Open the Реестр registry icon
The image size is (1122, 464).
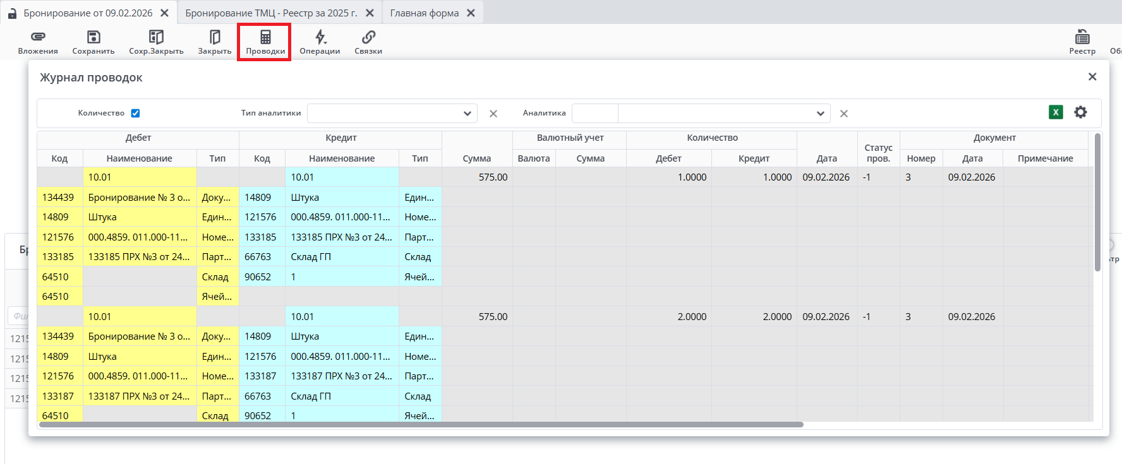point(1082,37)
